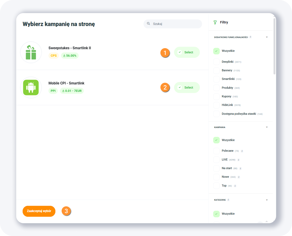Collapse the Kampania filter section

point(267,127)
